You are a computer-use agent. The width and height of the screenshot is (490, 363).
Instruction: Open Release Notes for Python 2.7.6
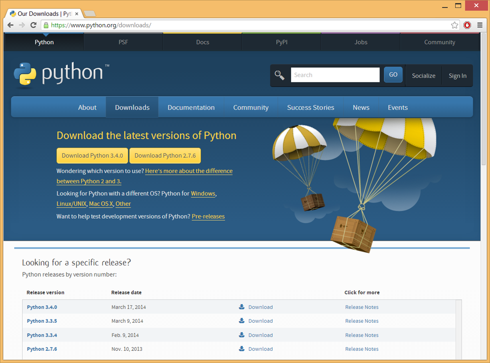(362, 349)
